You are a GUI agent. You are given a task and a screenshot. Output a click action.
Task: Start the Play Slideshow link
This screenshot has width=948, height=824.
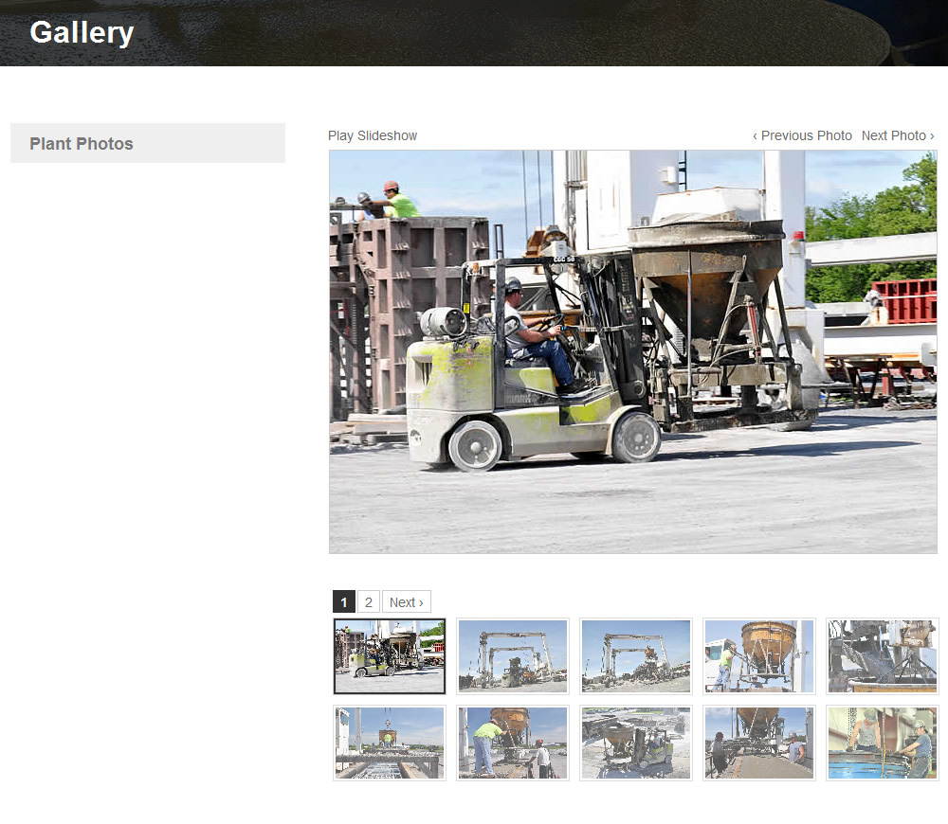tap(373, 136)
